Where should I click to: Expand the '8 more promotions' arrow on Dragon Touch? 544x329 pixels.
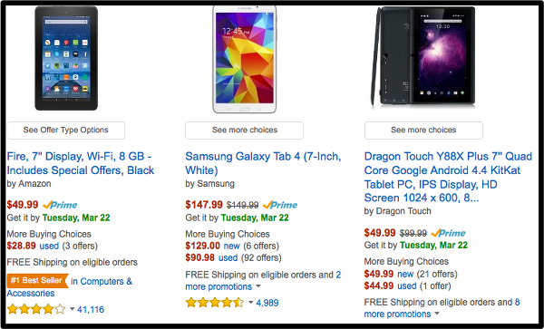[x=437, y=314]
